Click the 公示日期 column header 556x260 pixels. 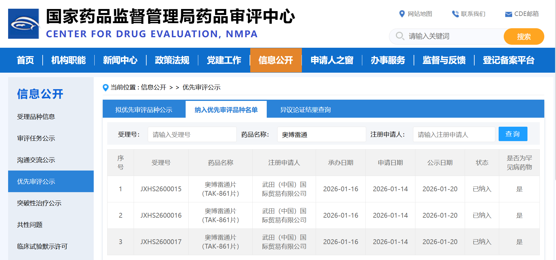tap(440, 162)
